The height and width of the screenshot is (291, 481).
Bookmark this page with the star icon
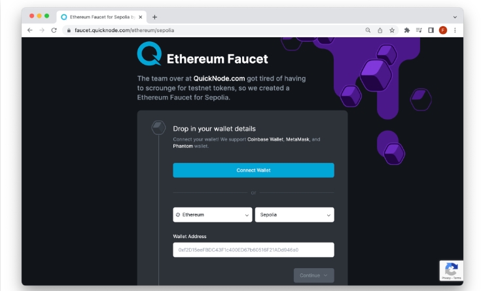[392, 30]
